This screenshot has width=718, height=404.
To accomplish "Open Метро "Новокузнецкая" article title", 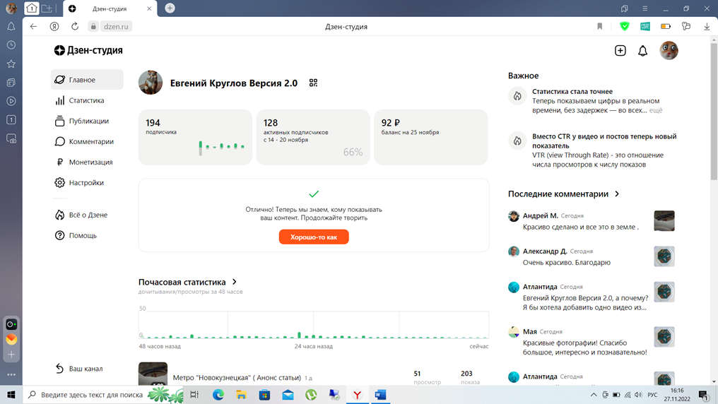I will tap(237, 377).
